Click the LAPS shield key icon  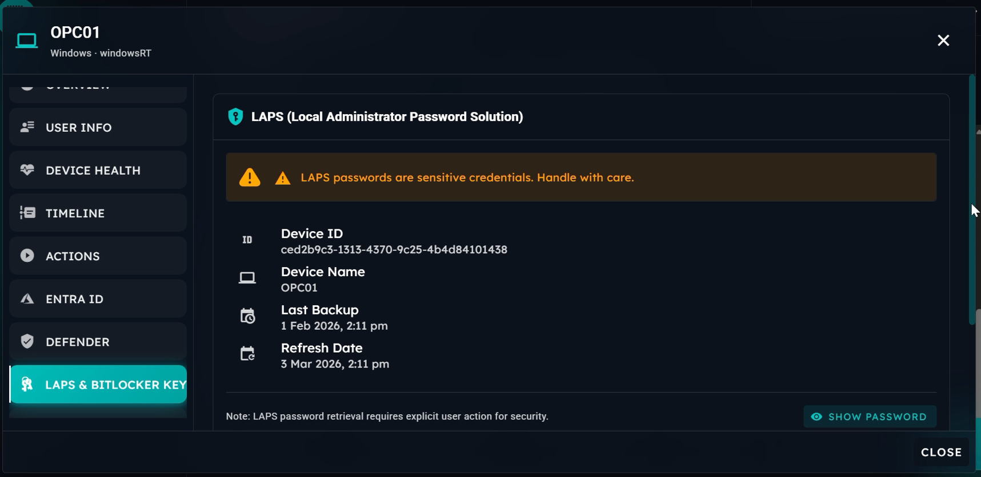coord(235,117)
